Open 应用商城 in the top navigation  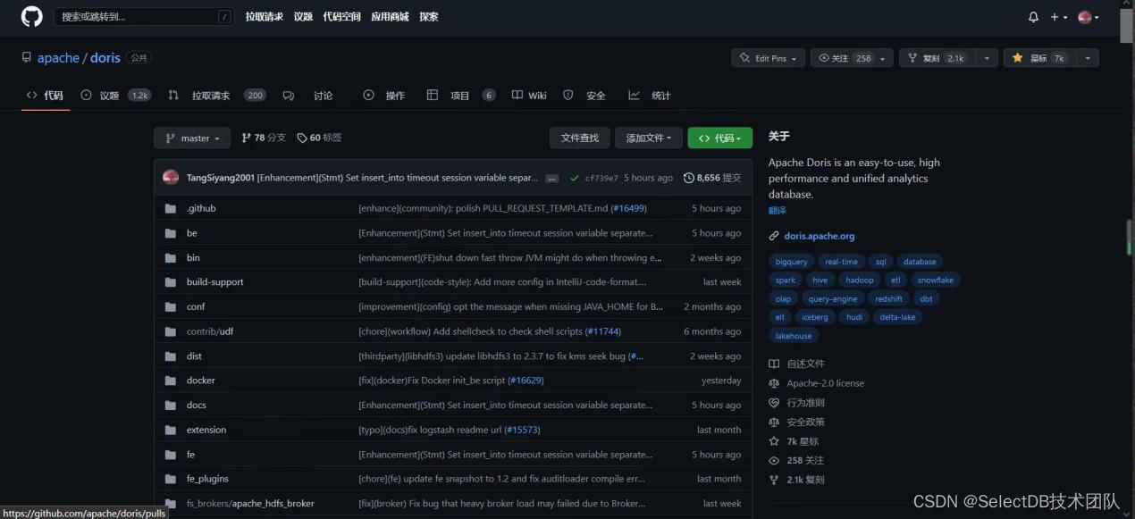(390, 16)
